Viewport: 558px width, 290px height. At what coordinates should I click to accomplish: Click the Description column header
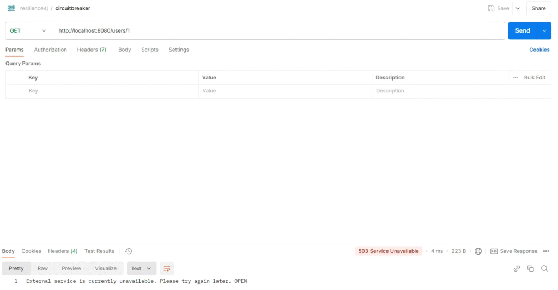click(390, 77)
